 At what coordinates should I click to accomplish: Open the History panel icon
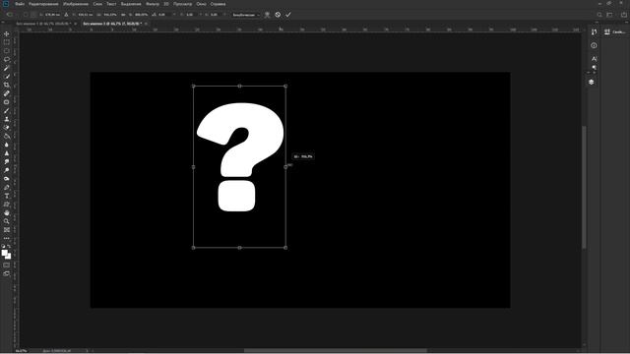click(x=594, y=32)
